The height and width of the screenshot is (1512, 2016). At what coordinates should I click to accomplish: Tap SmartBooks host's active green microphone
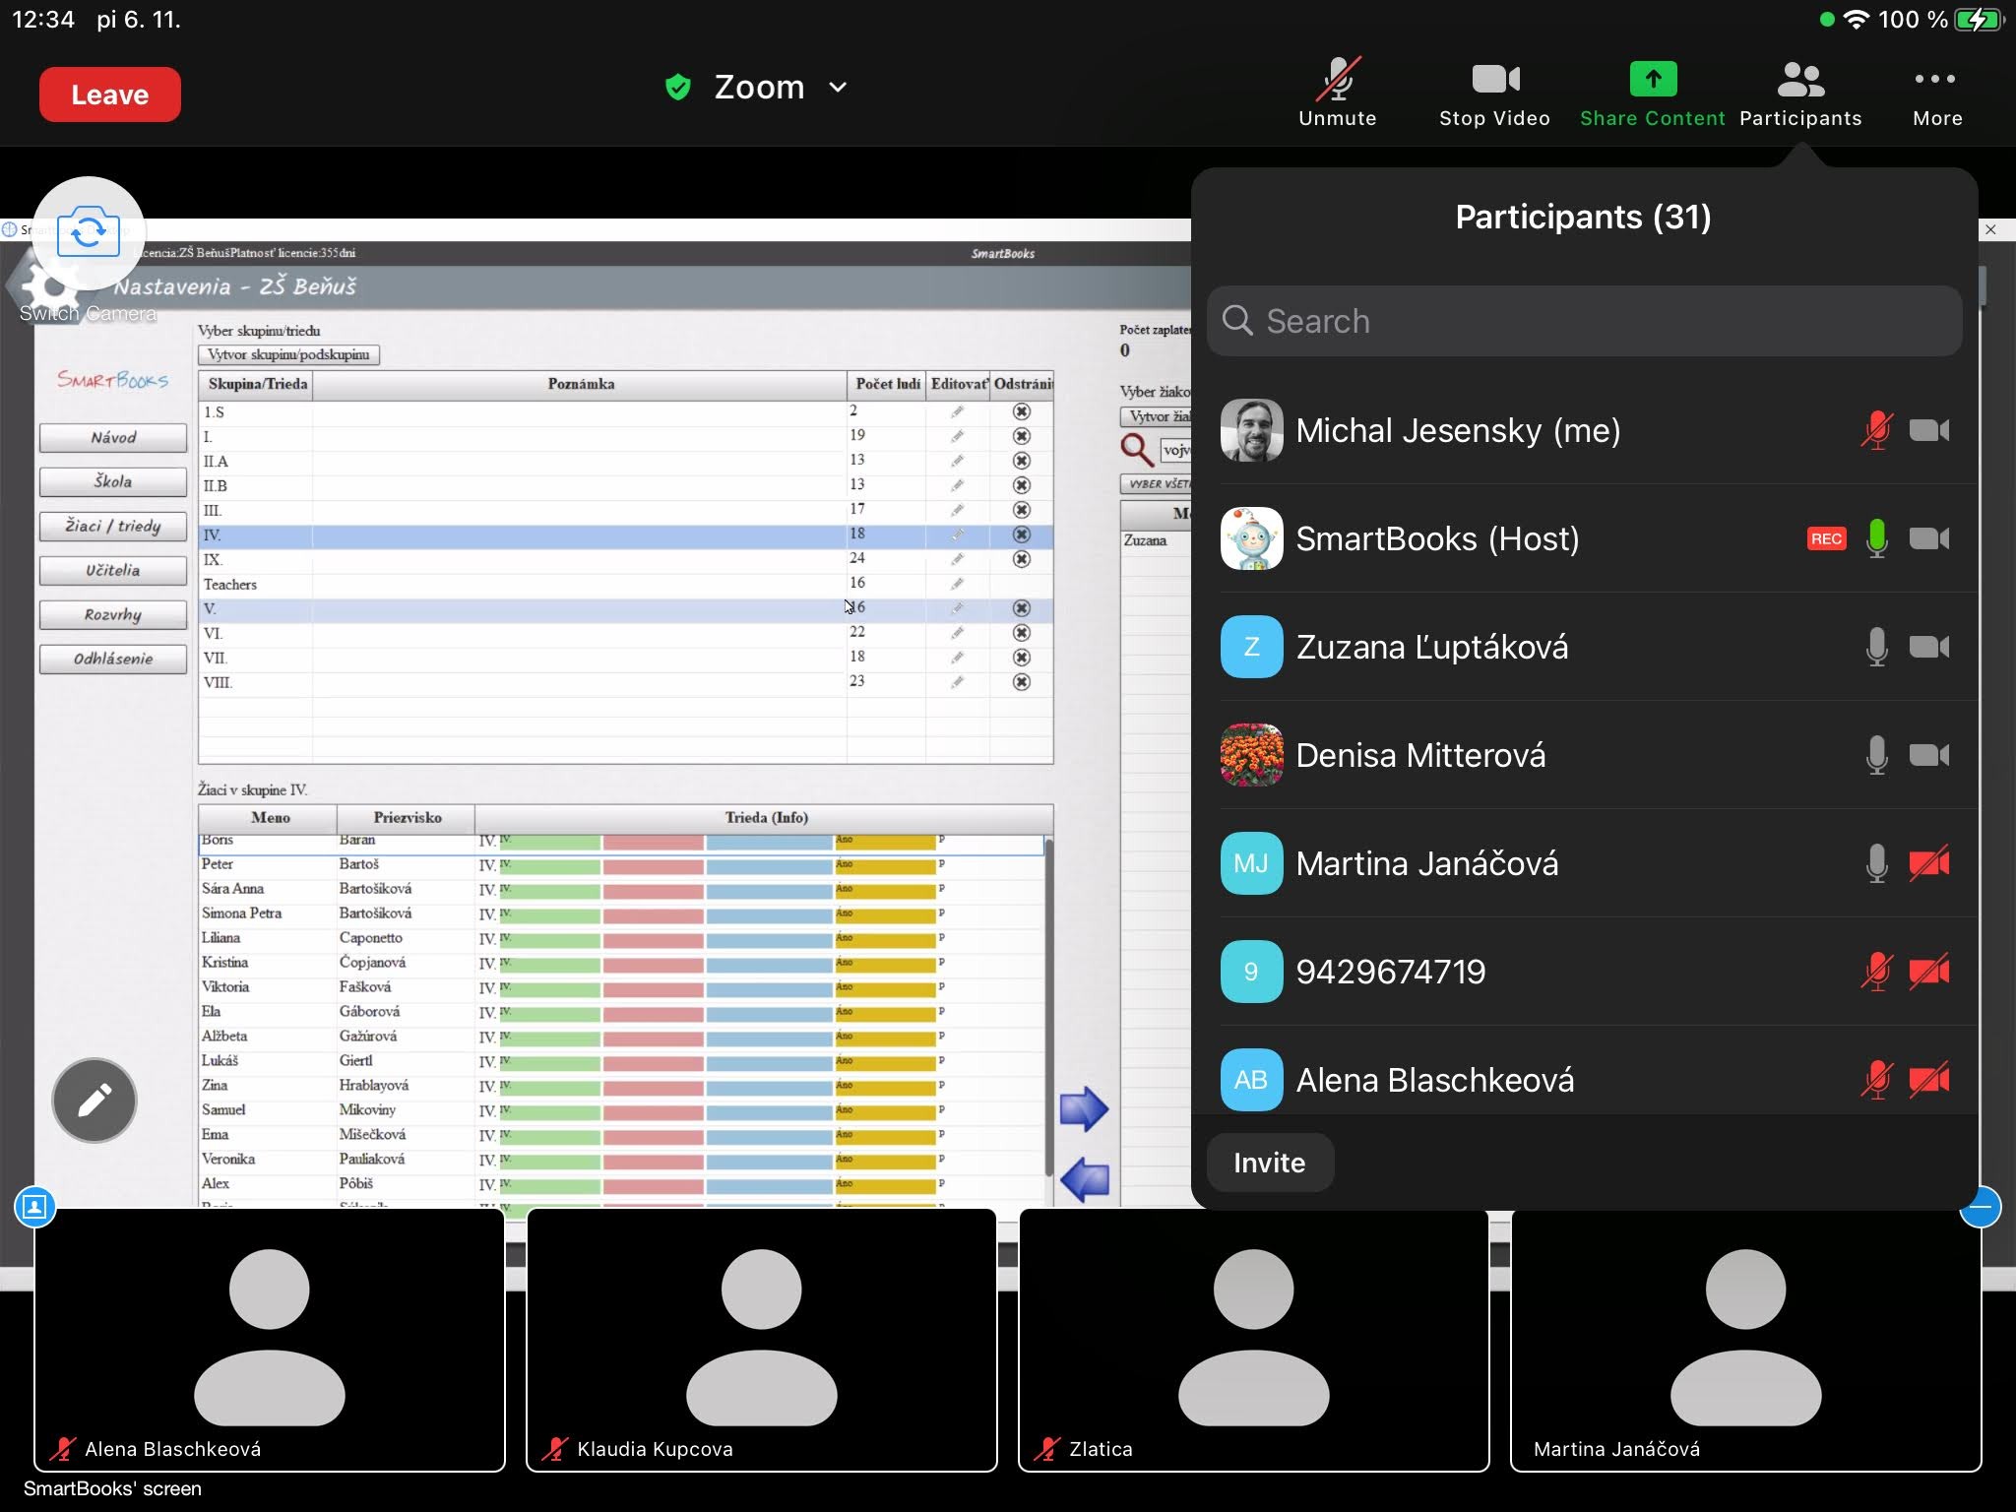tap(1877, 538)
